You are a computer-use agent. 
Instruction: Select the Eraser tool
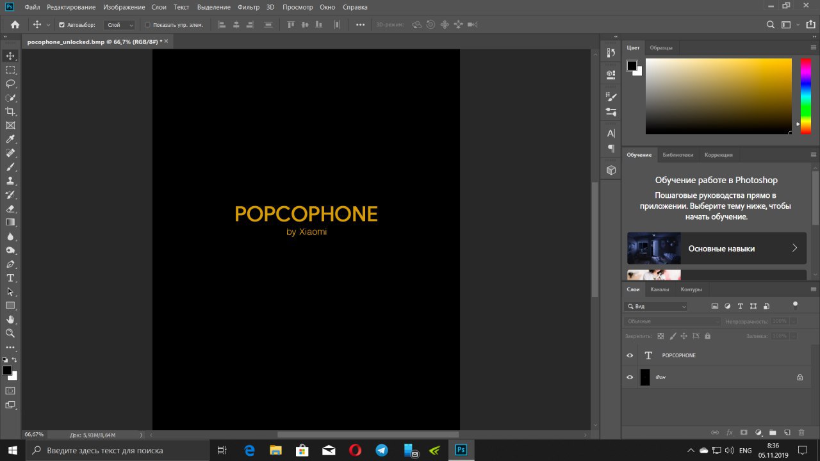tap(10, 209)
